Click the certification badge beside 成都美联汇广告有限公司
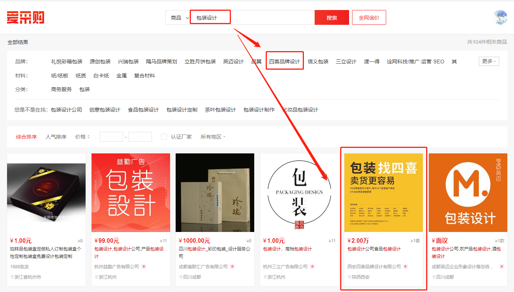 click(x=232, y=266)
